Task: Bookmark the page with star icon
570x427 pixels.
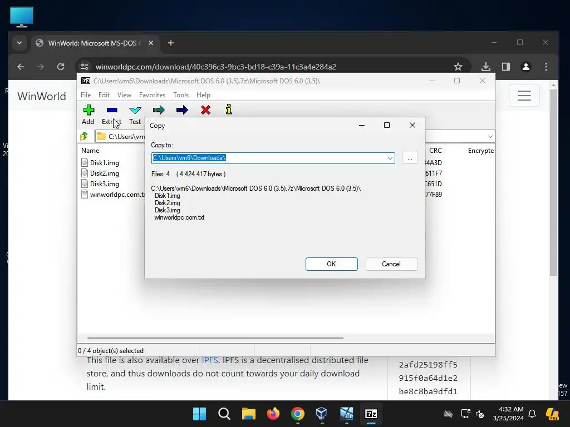Action: (x=458, y=67)
